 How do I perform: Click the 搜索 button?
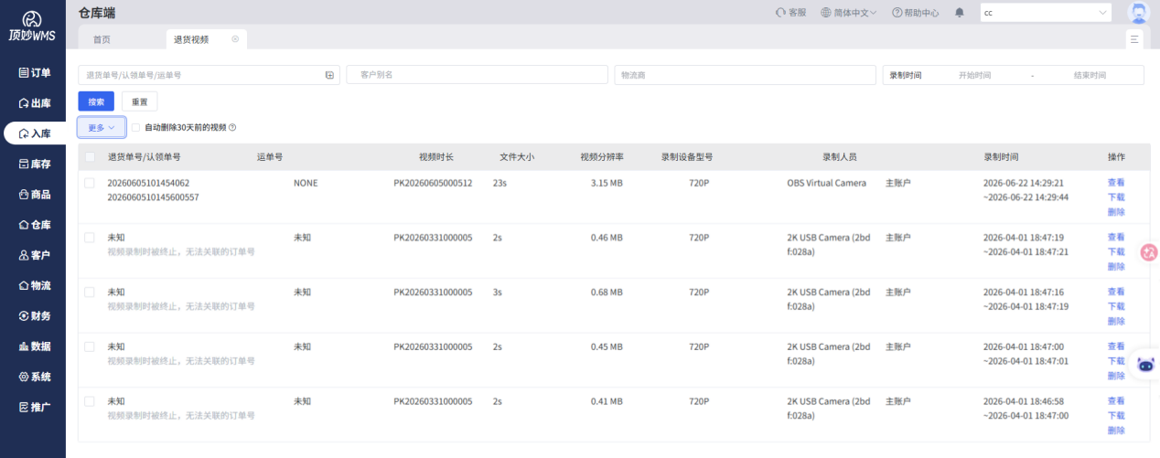pos(96,101)
